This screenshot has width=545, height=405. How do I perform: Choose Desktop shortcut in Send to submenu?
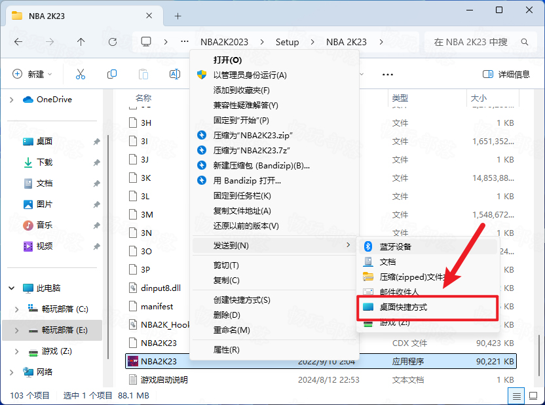tap(428, 307)
